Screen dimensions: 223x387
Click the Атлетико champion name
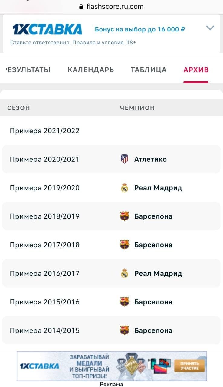(150, 159)
